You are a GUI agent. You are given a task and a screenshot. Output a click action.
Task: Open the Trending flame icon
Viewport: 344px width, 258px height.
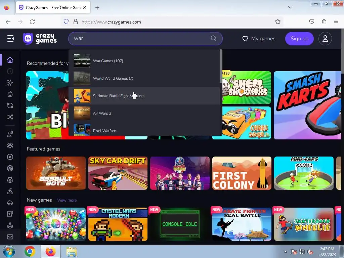(x=10, y=94)
